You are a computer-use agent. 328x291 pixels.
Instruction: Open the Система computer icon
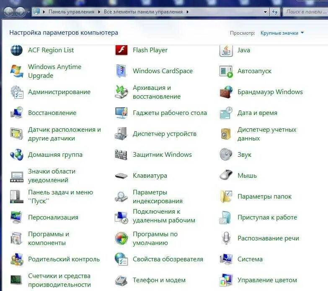226,259
